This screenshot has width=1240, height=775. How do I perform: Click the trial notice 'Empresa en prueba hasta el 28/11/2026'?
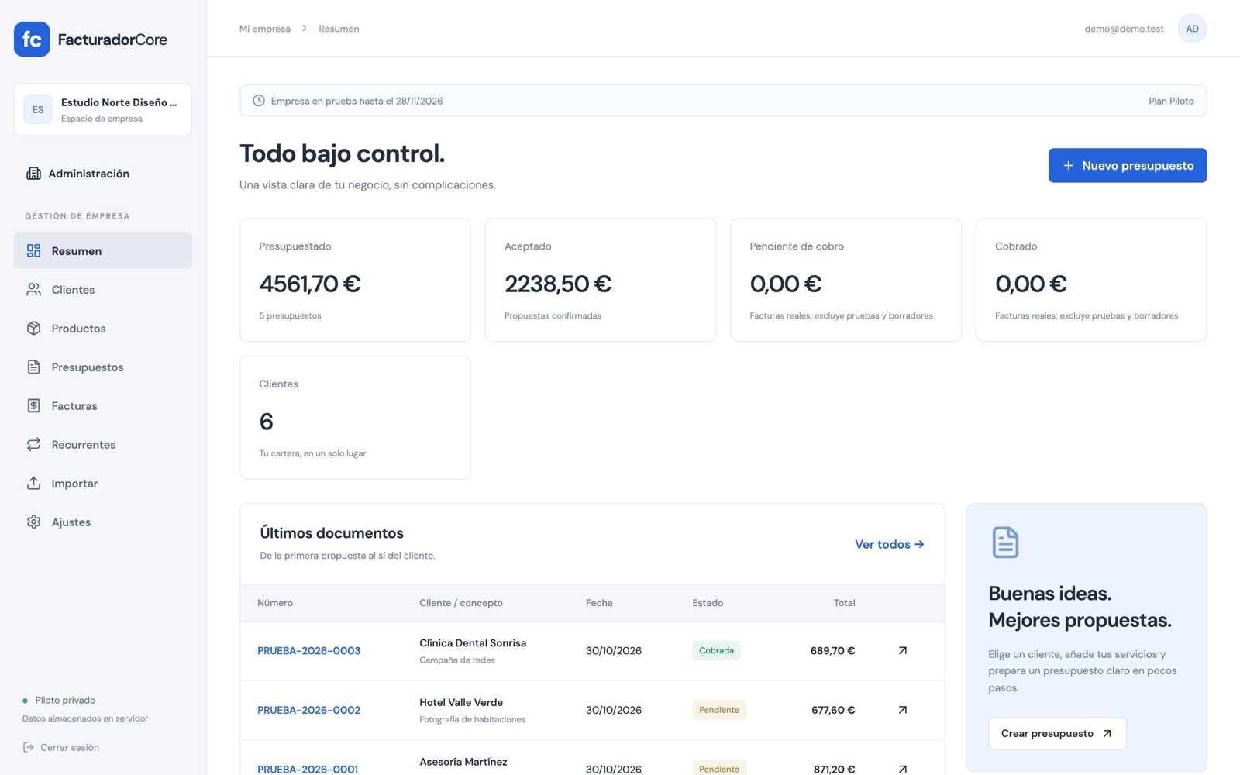click(x=357, y=101)
